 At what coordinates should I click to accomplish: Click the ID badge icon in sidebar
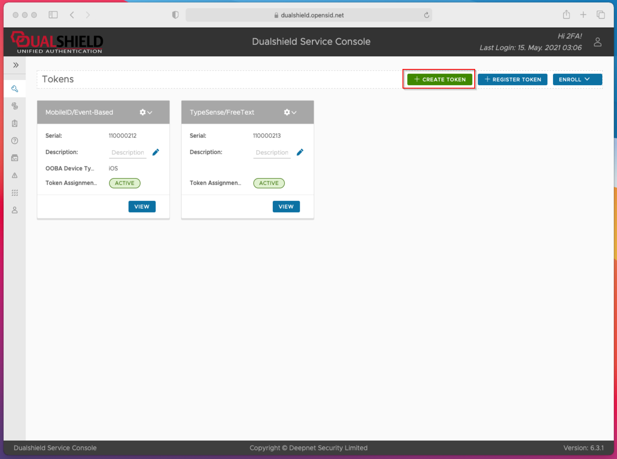tap(15, 123)
